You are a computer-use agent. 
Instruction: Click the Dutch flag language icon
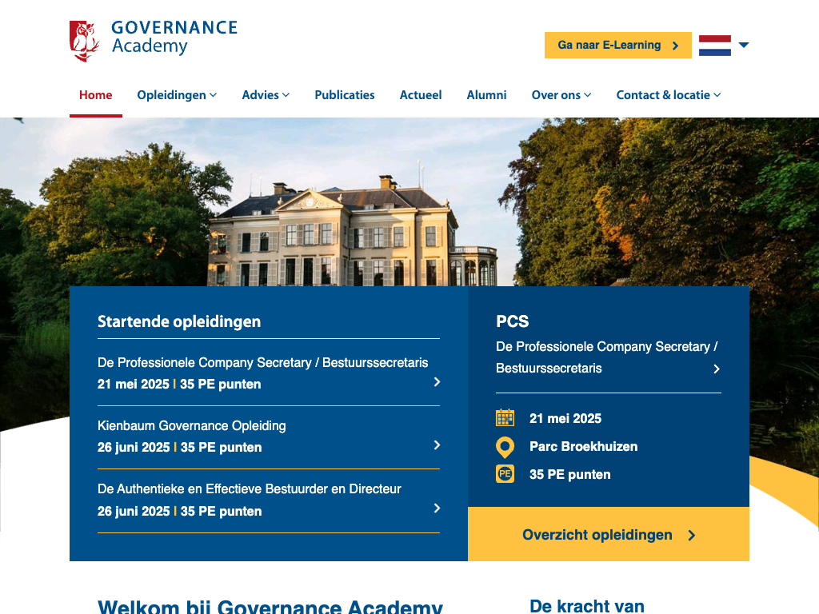(x=714, y=46)
